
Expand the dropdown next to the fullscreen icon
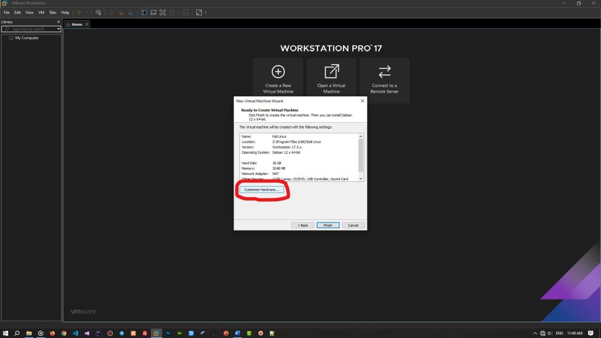(205, 12)
